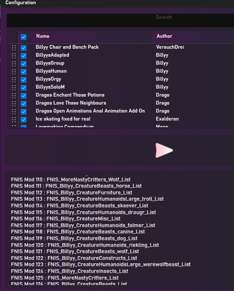Select the BillyysSoloM mod name

50,87
